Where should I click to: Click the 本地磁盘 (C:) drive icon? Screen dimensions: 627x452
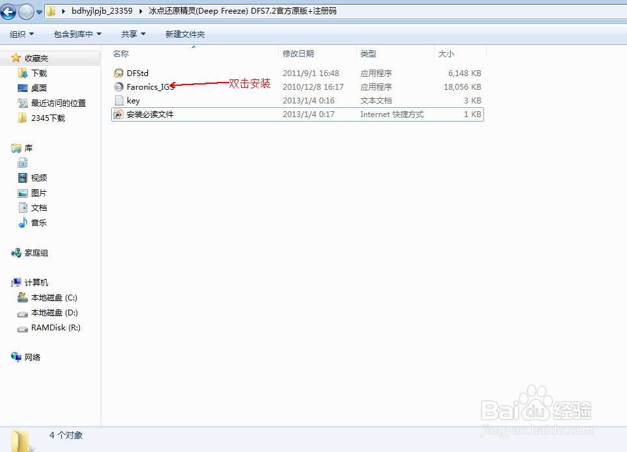[23, 297]
